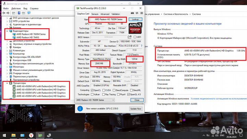Image resolution: width=247 pixels, height=139 pixels.
Task: Click taskbar clock and date
Action: (x=232, y=135)
